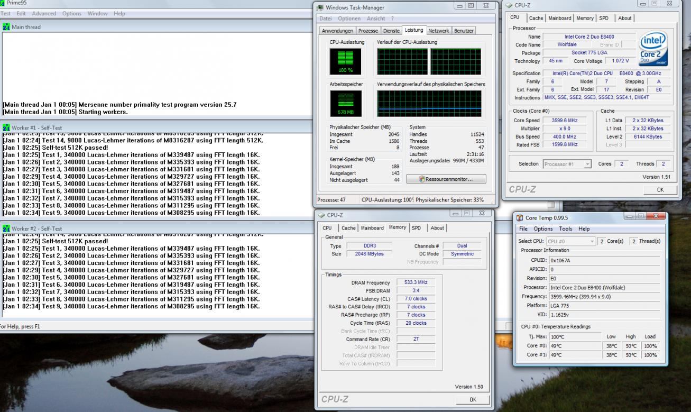
Task: Switch to About tab in lower CPU-Z window
Action: pyautogui.click(x=437, y=228)
